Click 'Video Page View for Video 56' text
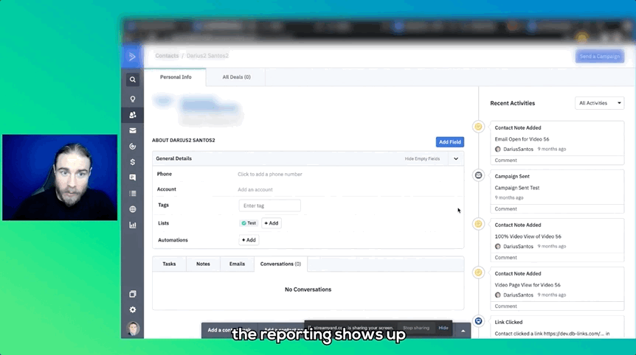Viewport: 636px width, 355px height. tap(528, 285)
